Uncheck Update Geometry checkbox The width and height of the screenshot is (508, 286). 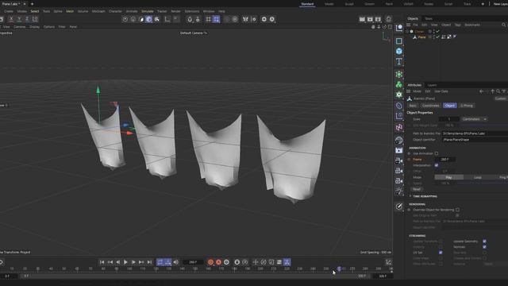click(484, 242)
